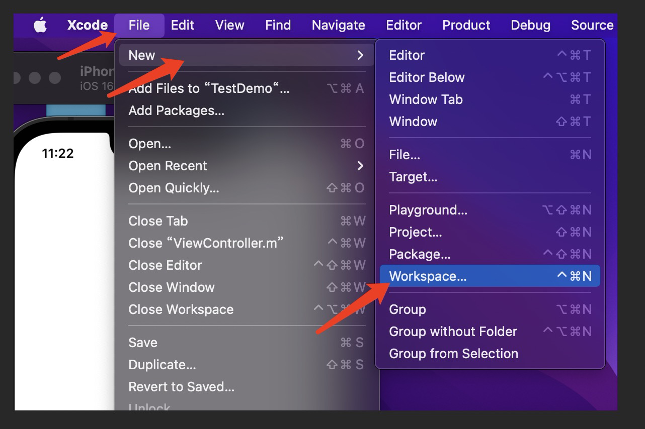Choose Close Workspace
Image resolution: width=645 pixels, height=429 pixels.
point(247,309)
